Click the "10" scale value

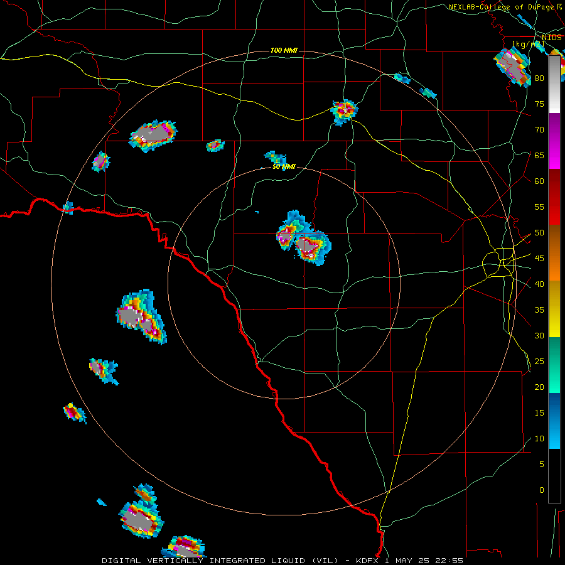539,439
